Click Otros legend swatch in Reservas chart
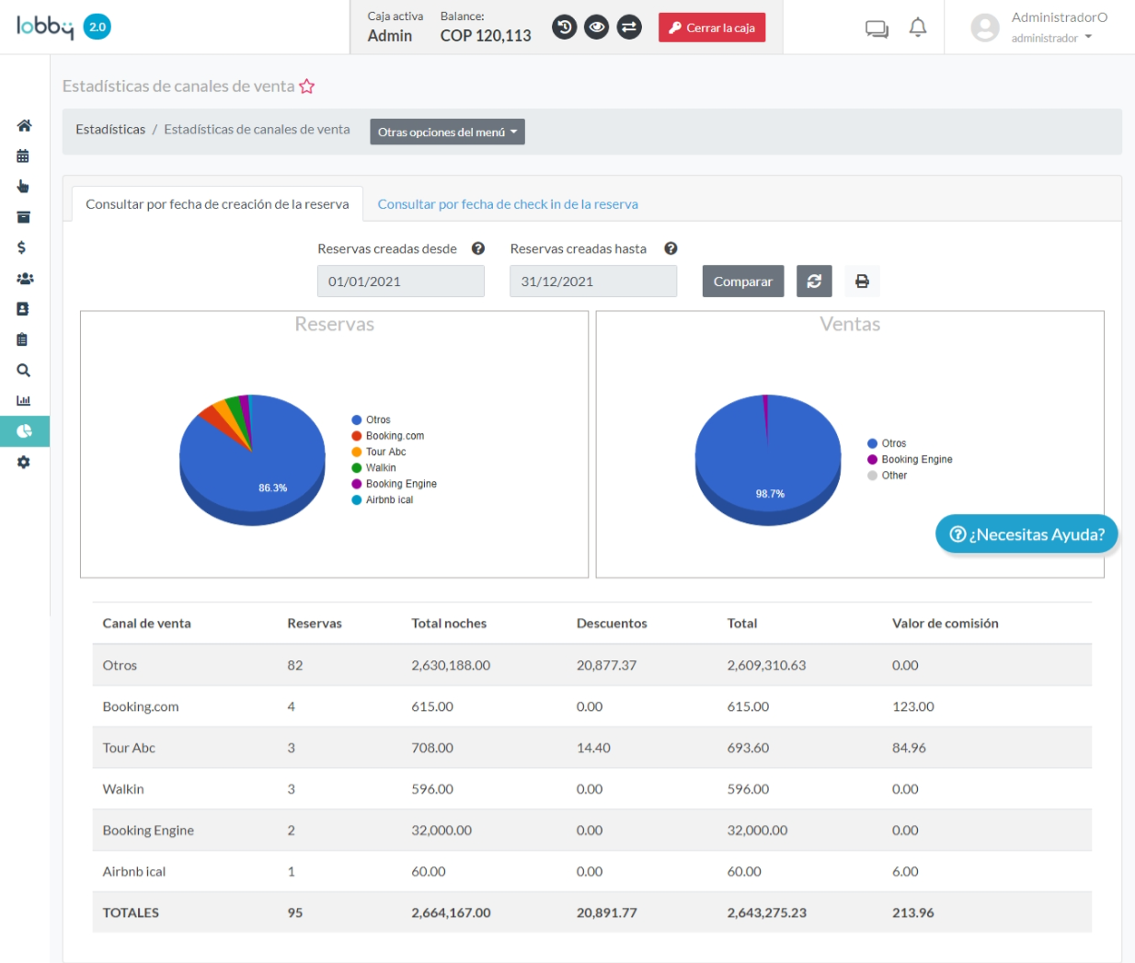This screenshot has width=1135, height=963. click(x=357, y=420)
